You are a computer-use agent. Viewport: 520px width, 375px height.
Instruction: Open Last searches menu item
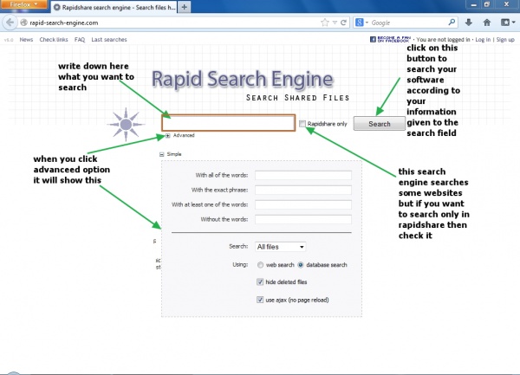(109, 40)
